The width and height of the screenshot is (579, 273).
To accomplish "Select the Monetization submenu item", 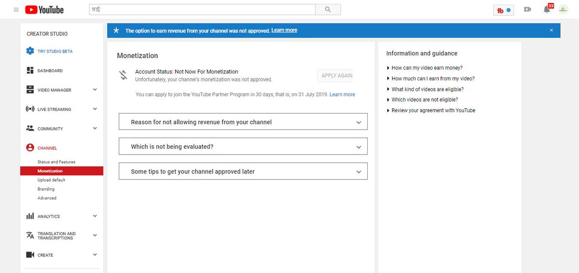I will coord(62,171).
